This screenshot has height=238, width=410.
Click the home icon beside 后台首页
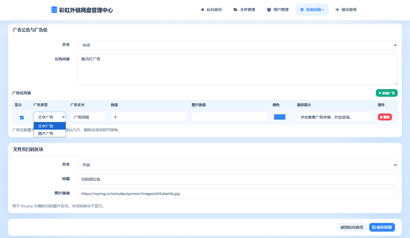(203, 10)
